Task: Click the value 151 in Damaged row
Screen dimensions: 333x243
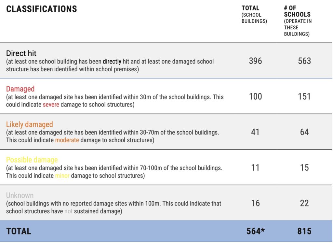Action: (304, 96)
